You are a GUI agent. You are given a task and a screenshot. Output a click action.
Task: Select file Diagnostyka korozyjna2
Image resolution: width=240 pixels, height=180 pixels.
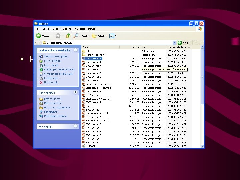click(x=96, y=88)
